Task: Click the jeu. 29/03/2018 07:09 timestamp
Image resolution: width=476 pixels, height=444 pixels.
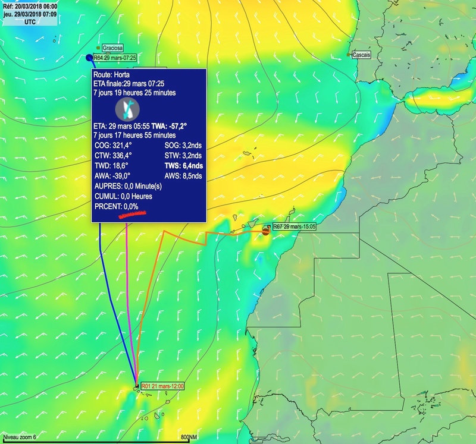Action: coord(30,14)
